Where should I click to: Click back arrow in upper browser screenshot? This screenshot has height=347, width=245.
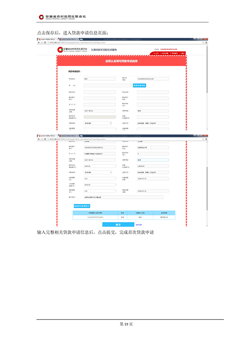click(39, 43)
